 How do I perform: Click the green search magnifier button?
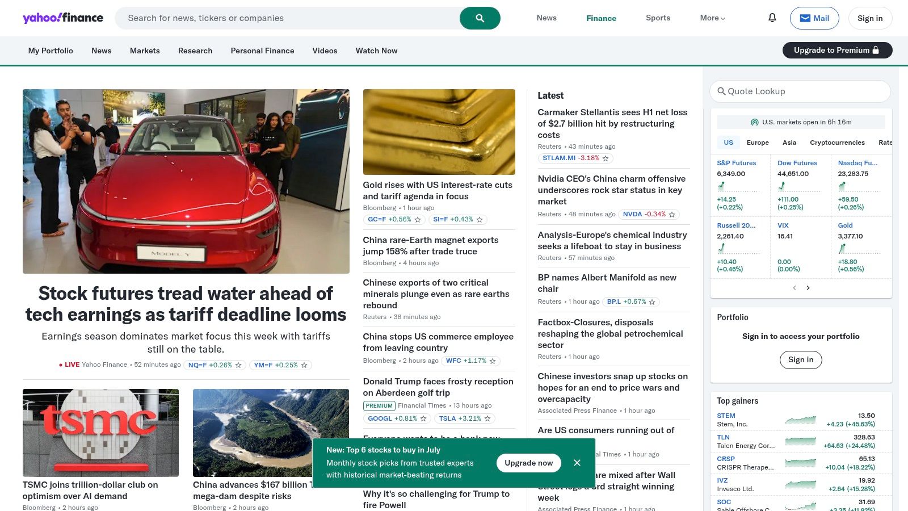(480, 18)
